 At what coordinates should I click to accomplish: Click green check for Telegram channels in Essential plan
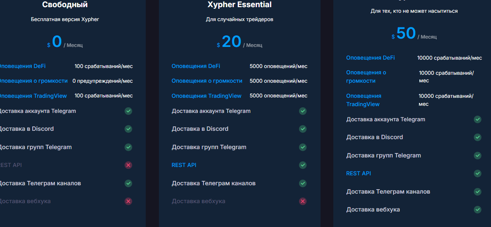click(303, 183)
